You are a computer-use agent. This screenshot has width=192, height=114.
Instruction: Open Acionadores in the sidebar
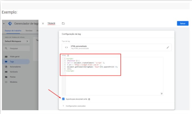(15, 67)
